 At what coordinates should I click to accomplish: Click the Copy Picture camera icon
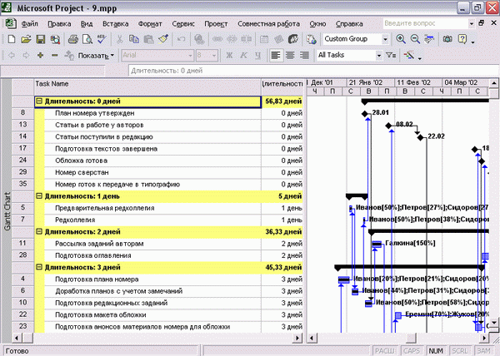coord(447,39)
